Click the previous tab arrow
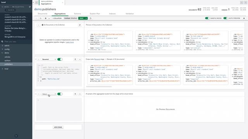248x139 pixels. coord(36,2)
